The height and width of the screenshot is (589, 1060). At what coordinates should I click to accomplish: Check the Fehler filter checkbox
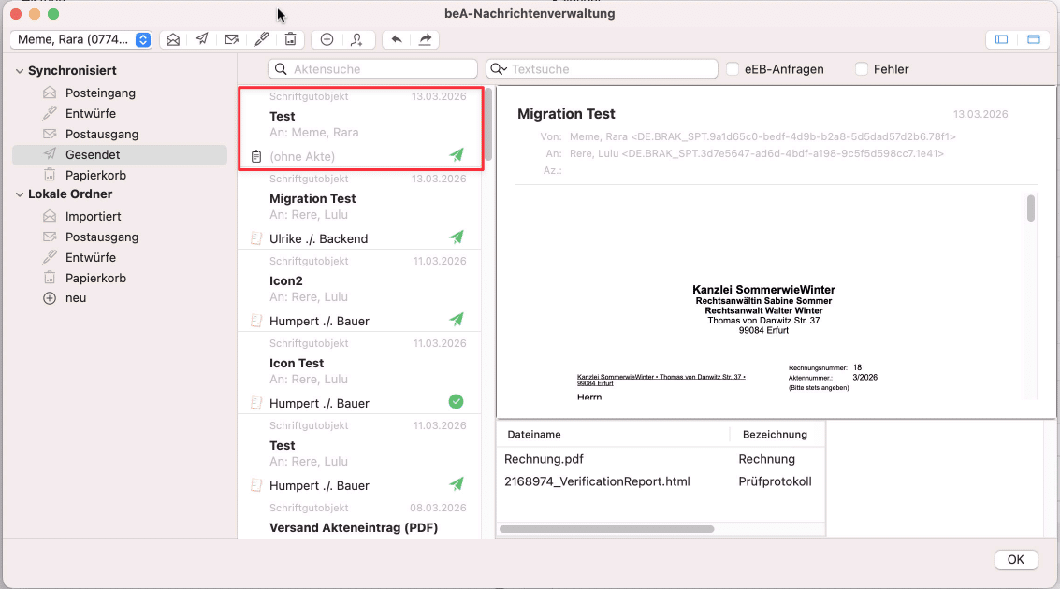pos(863,69)
